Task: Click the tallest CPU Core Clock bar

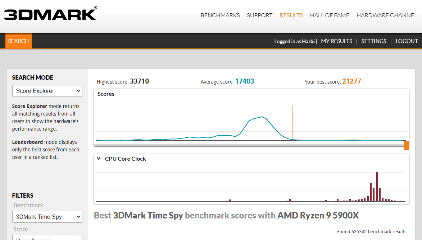Action: 377,187
